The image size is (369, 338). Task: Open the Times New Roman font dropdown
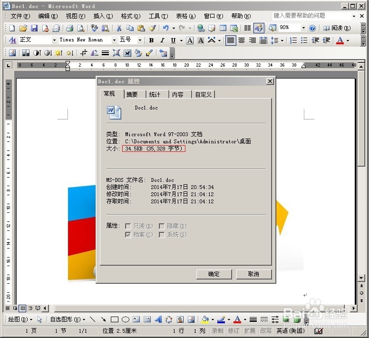click(x=114, y=40)
